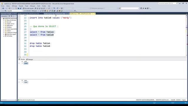Expand the Objets serveur node
The height and width of the screenshot is (106, 188).
[4, 24]
